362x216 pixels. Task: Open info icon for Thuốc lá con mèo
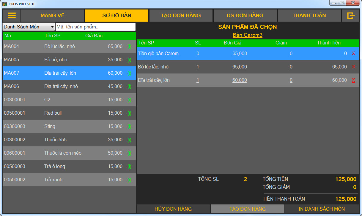(x=129, y=153)
